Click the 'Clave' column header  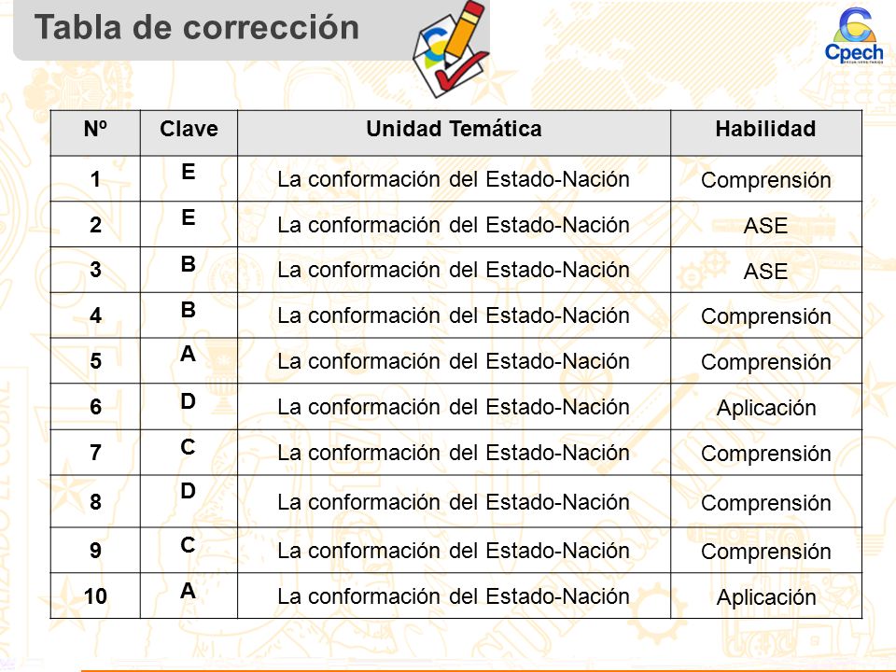tap(189, 133)
